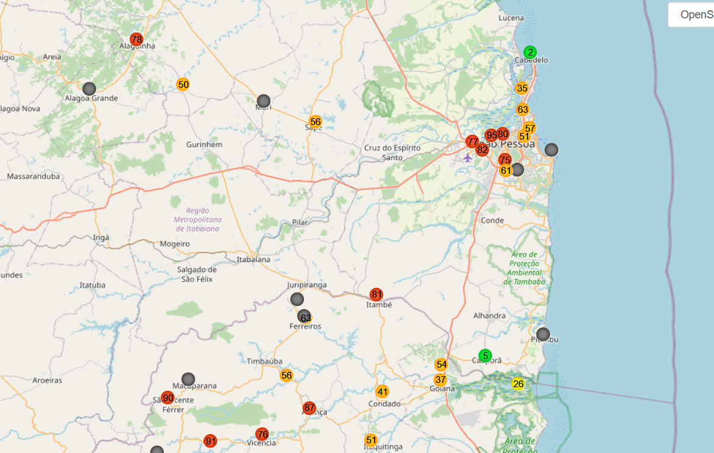Click the yellow marker 26 near Goiana coast
Screen dimensions: 714x453
(518, 383)
